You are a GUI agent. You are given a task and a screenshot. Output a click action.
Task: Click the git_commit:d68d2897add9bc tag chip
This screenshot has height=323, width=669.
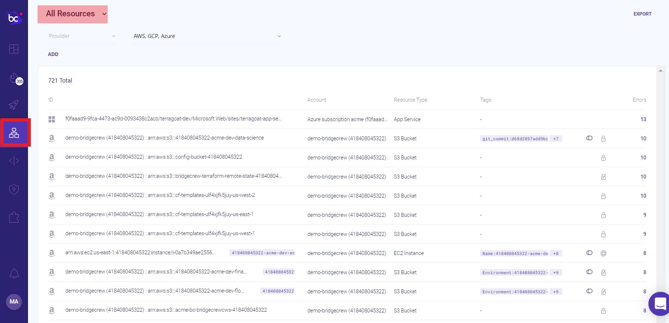pyautogui.click(x=515, y=139)
